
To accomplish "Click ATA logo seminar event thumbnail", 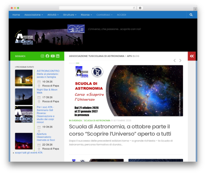I will pos(24,114).
